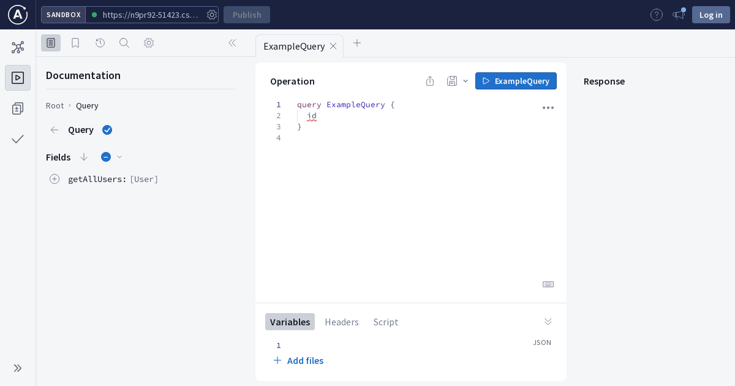Collapse the Documentation panel with the double chevron

click(x=232, y=43)
